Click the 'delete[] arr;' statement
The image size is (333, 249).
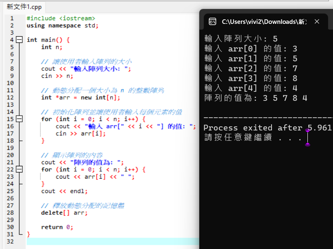coord(64,213)
